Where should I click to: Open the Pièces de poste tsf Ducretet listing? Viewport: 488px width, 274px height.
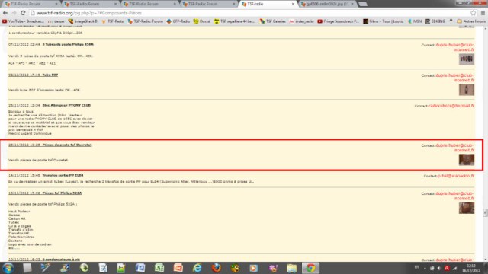pyautogui.click(x=67, y=145)
